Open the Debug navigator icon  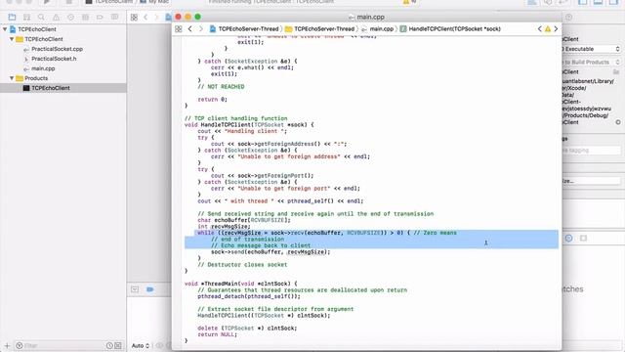[x=85, y=18]
